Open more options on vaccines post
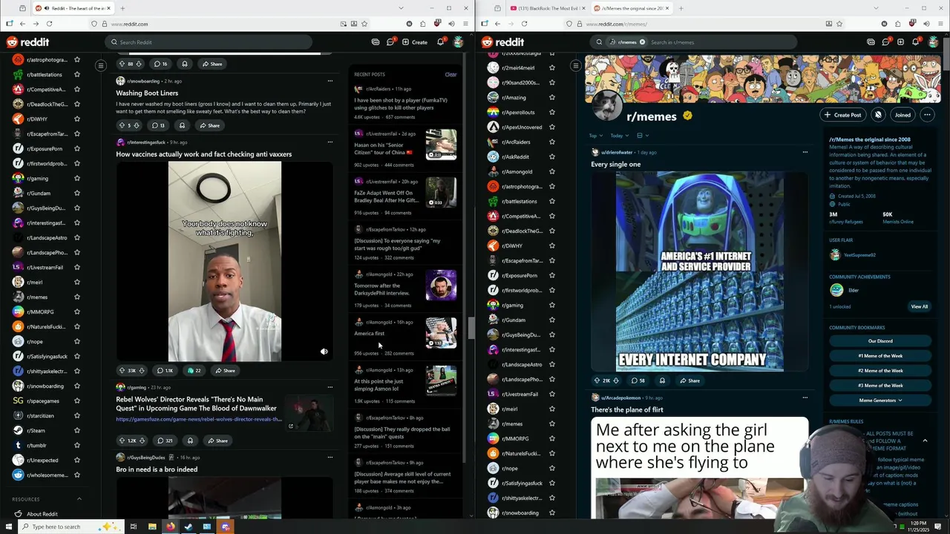950x534 pixels. point(330,142)
